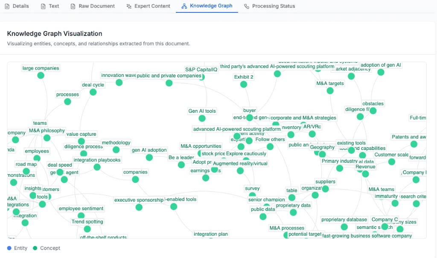This screenshot has width=437, height=258.
Task: Open the Processing Status tab
Action: click(269, 6)
